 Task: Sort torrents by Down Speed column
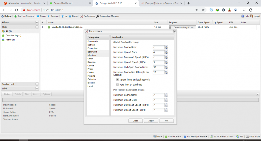pos(204,22)
